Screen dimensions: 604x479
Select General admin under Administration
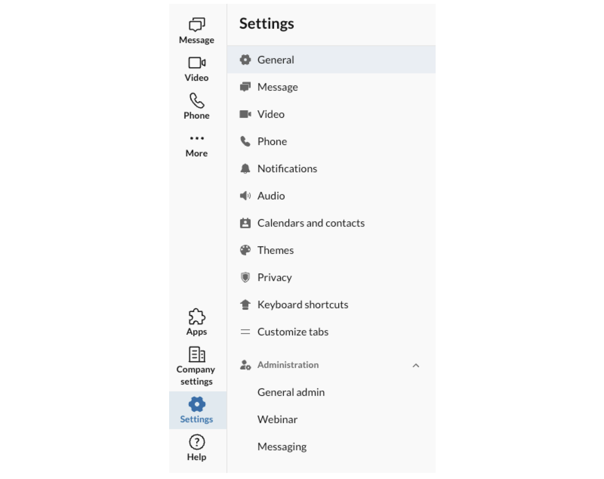point(291,392)
